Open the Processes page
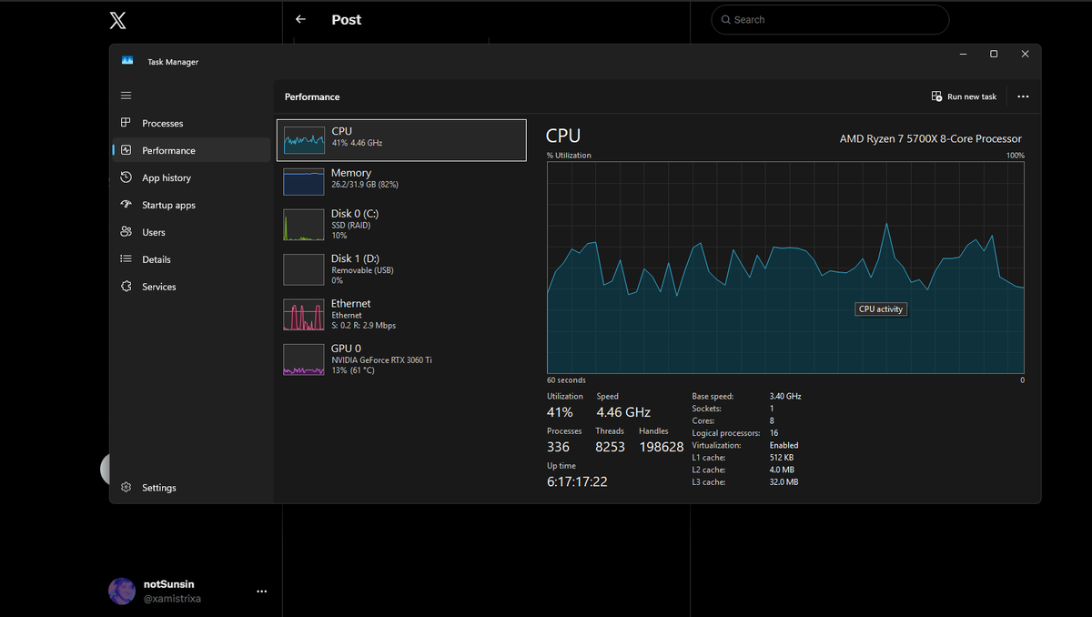The width and height of the screenshot is (1092, 617). coord(162,123)
